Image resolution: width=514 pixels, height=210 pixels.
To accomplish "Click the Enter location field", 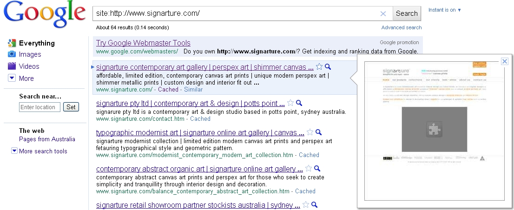I will [x=40, y=107].
